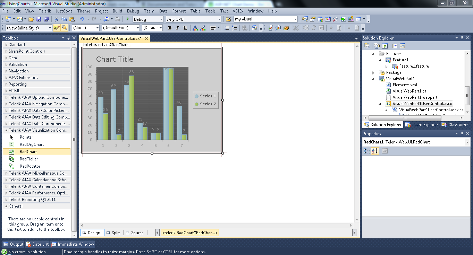Select the RadChart control in the Toolbox
The height and width of the screenshot is (255, 473).
point(36,152)
